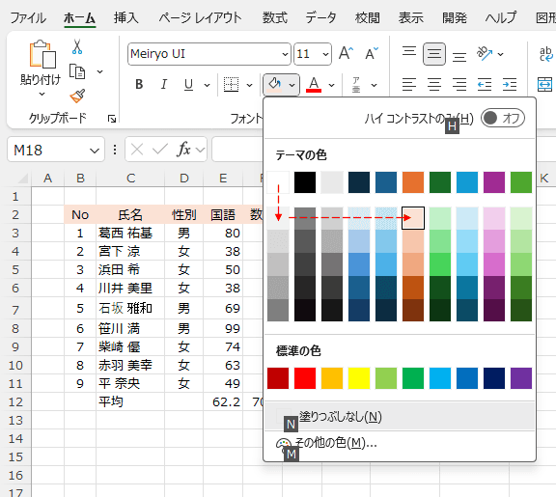Viewport: 556px width, 497px height.
Task: Select row 12 header
Action: coord(15,401)
